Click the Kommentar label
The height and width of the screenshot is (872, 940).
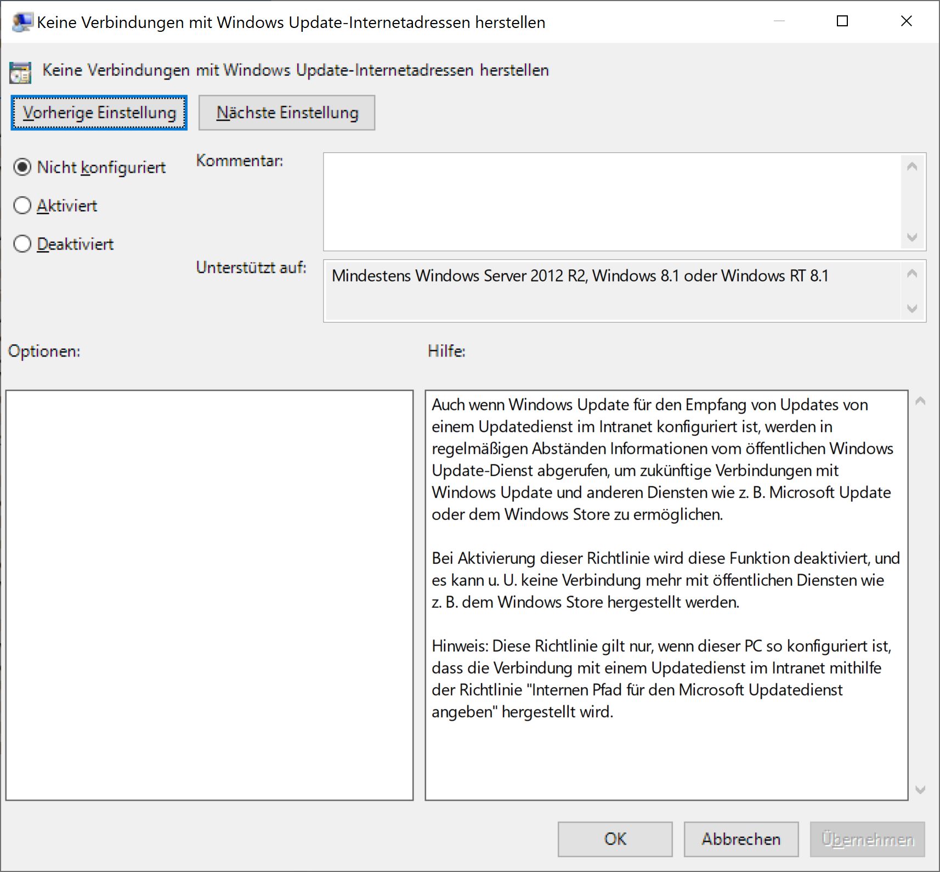240,161
